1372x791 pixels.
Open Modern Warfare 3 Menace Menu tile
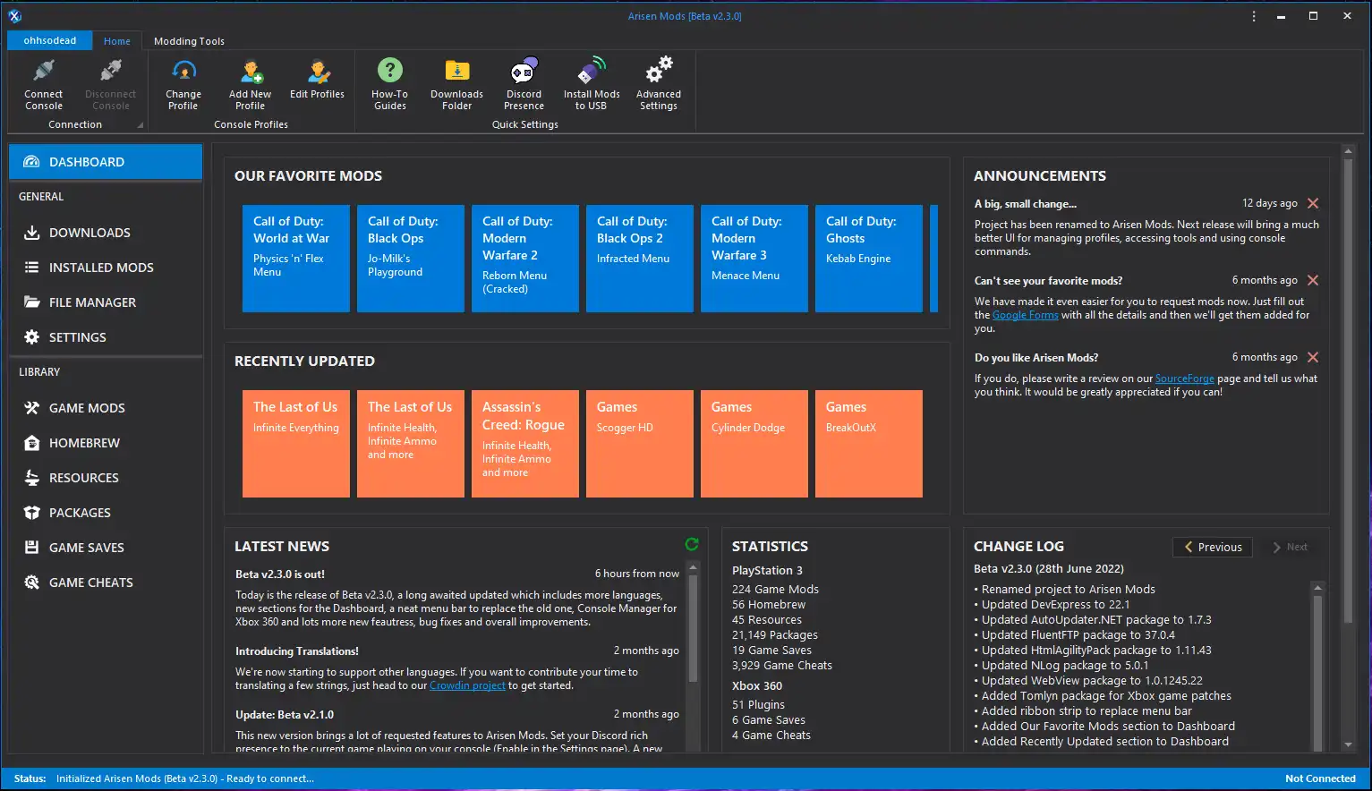click(x=754, y=259)
